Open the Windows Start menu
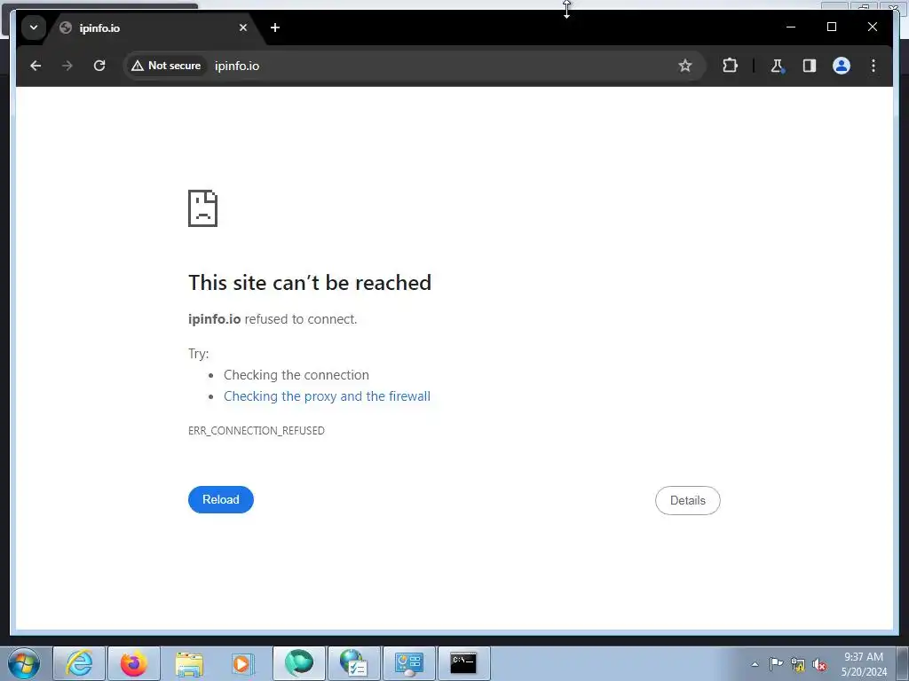Screen dimensions: 909x681 click(x=24, y=663)
